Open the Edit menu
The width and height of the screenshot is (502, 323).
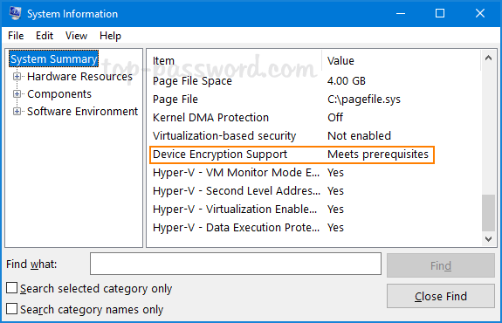(45, 36)
